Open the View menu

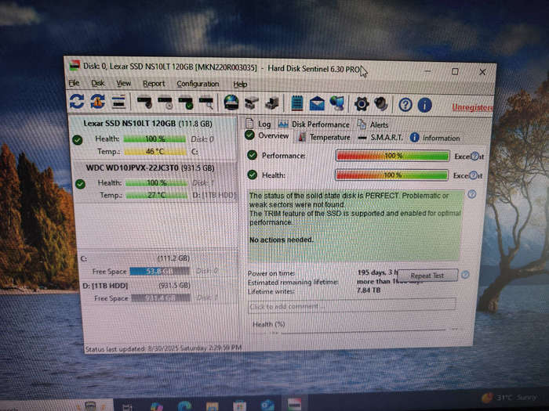(124, 84)
